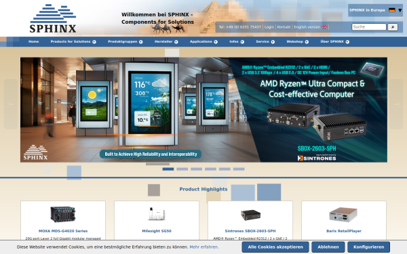Click the Barix RetailPlayer product image
Image resolution: width=407 pixels, height=254 pixels.
(x=343, y=214)
